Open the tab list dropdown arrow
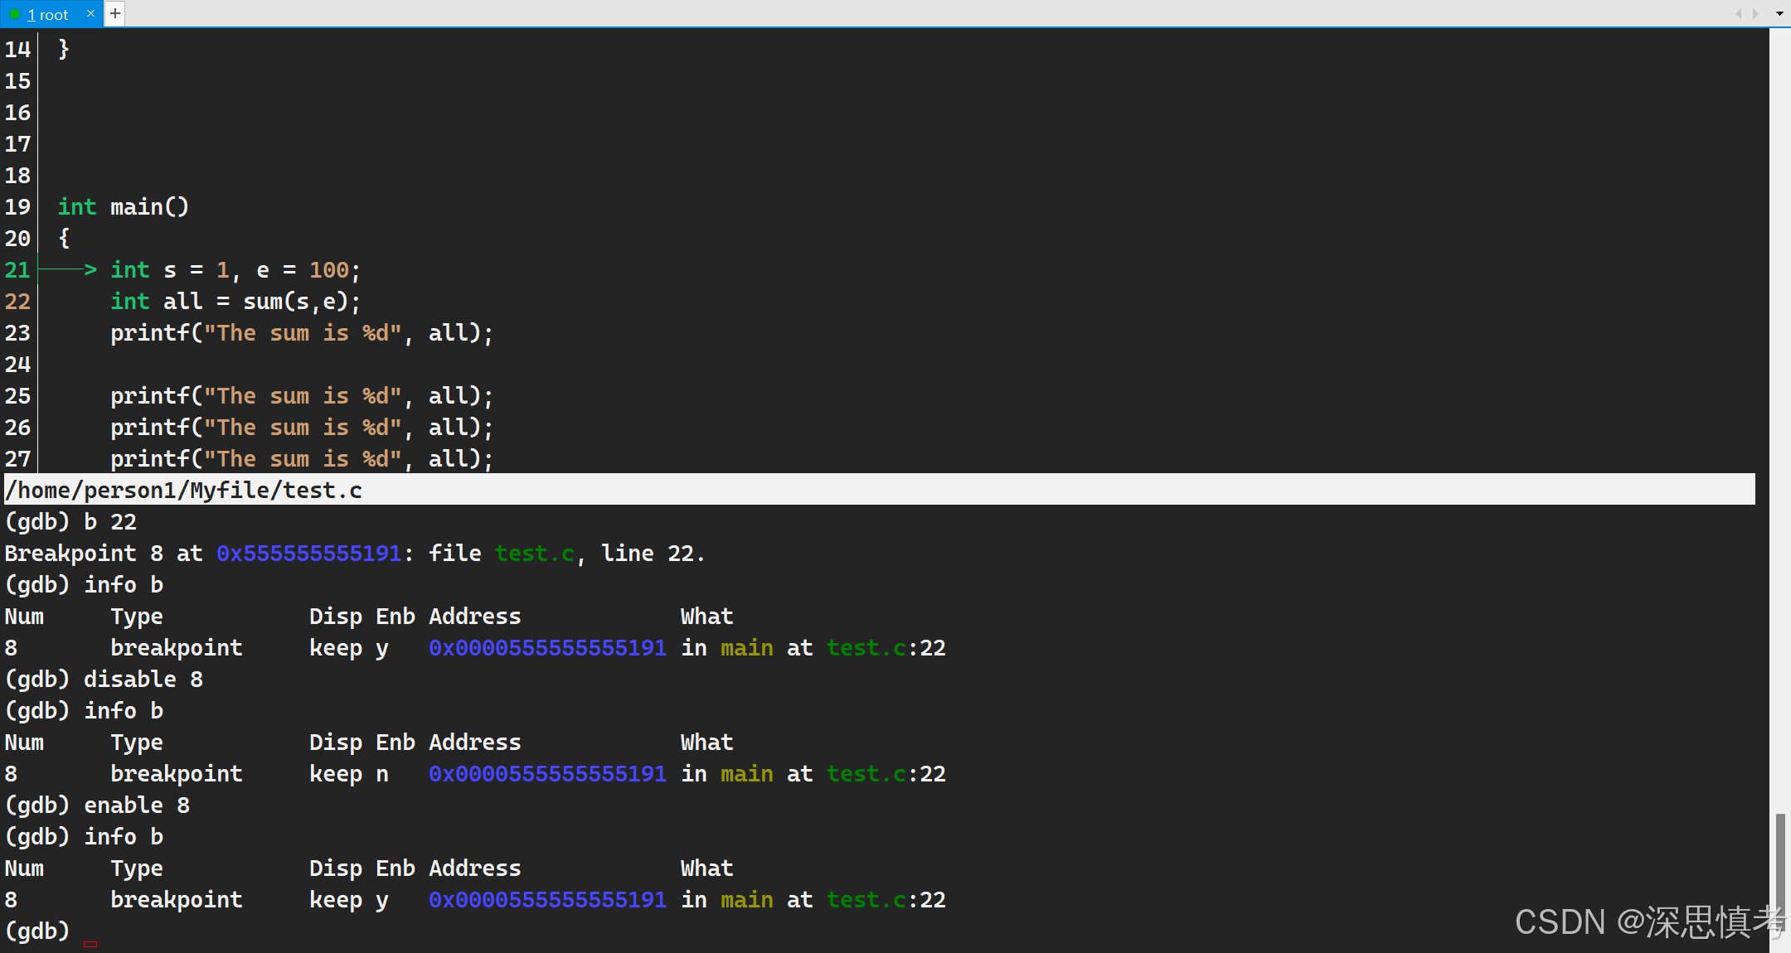Image resolution: width=1791 pixels, height=953 pixels. click(x=1779, y=13)
